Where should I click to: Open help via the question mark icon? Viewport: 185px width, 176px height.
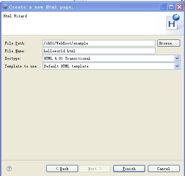tap(9, 169)
